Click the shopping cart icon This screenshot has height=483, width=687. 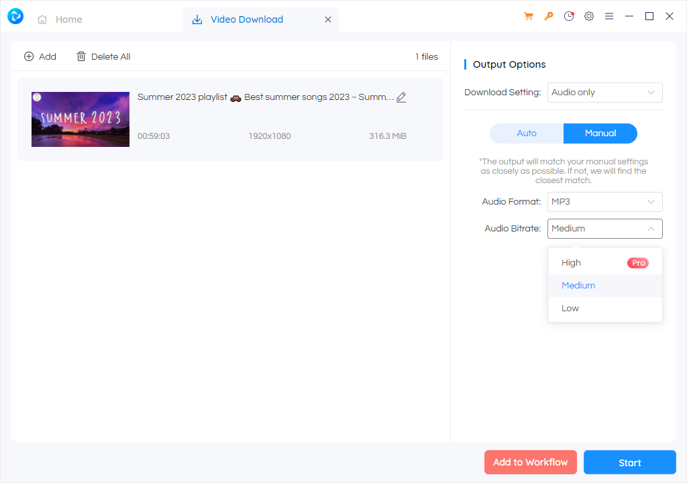coord(529,17)
